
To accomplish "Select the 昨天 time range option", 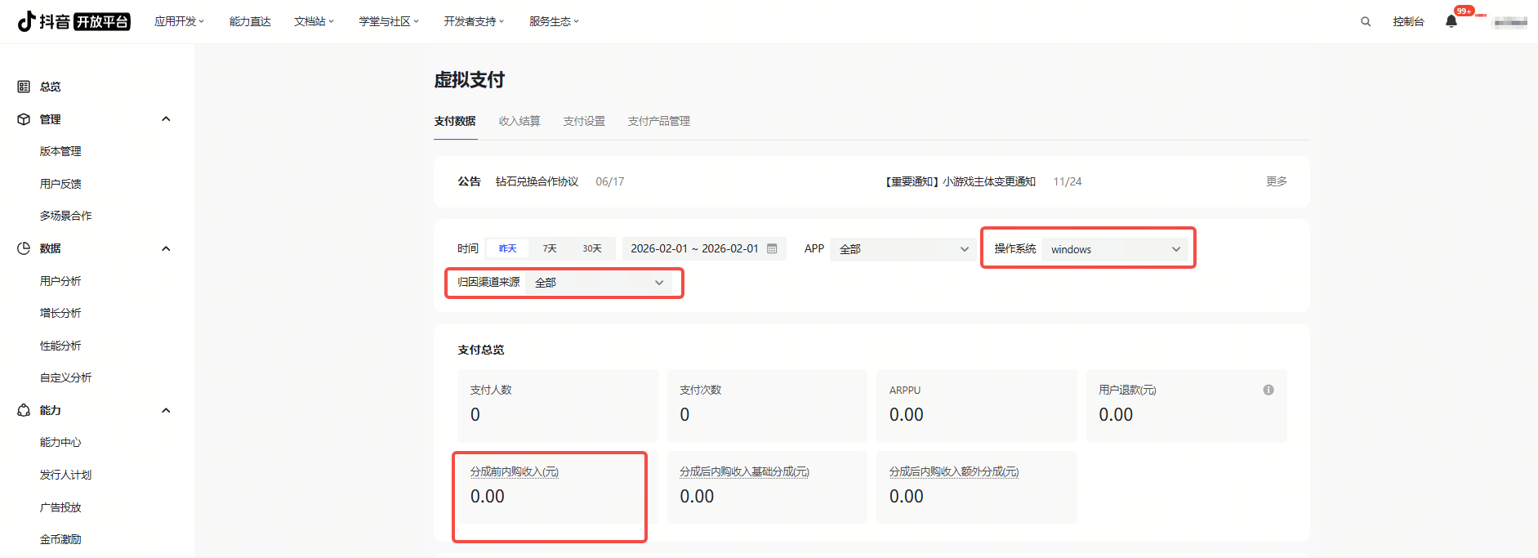I will point(507,249).
